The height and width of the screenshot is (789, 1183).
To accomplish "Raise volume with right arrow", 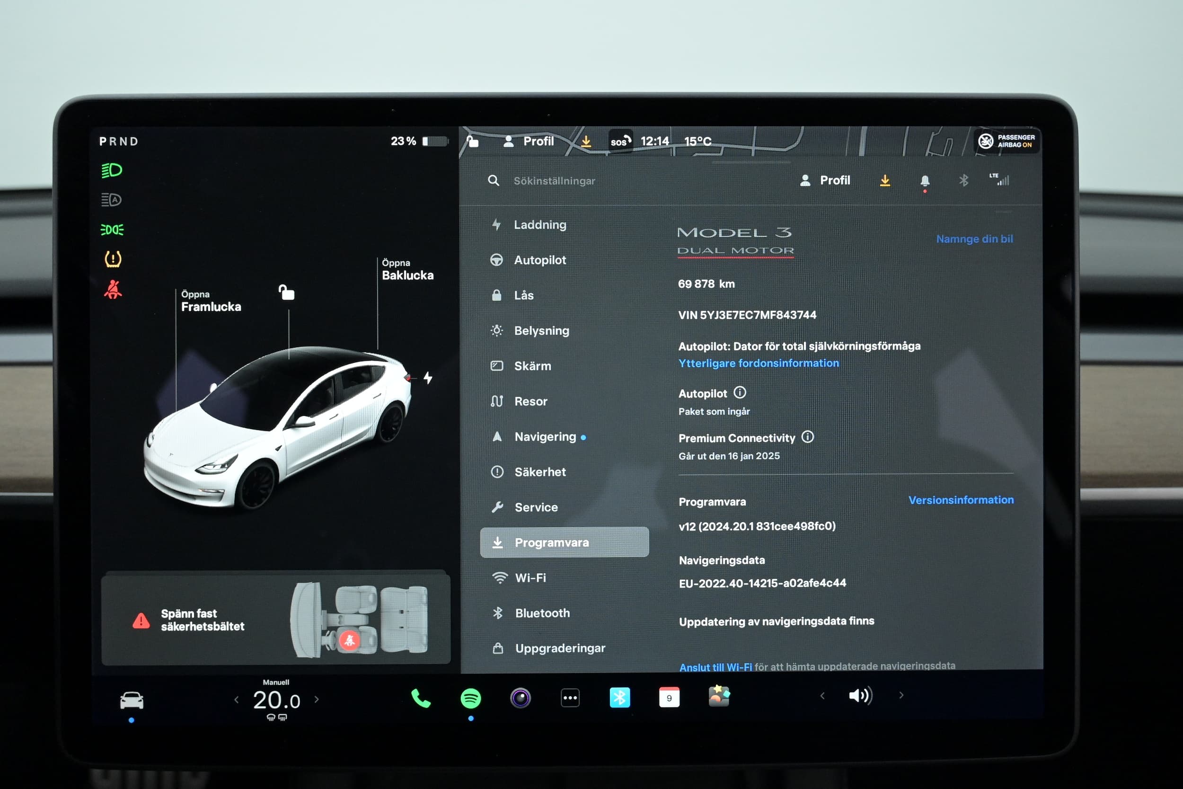I will (x=901, y=695).
